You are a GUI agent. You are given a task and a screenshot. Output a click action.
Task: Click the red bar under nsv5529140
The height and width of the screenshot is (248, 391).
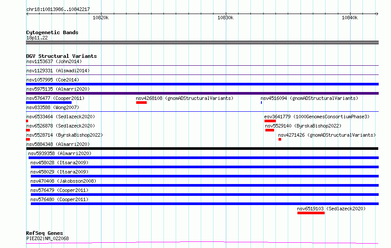pyautogui.click(x=270, y=130)
